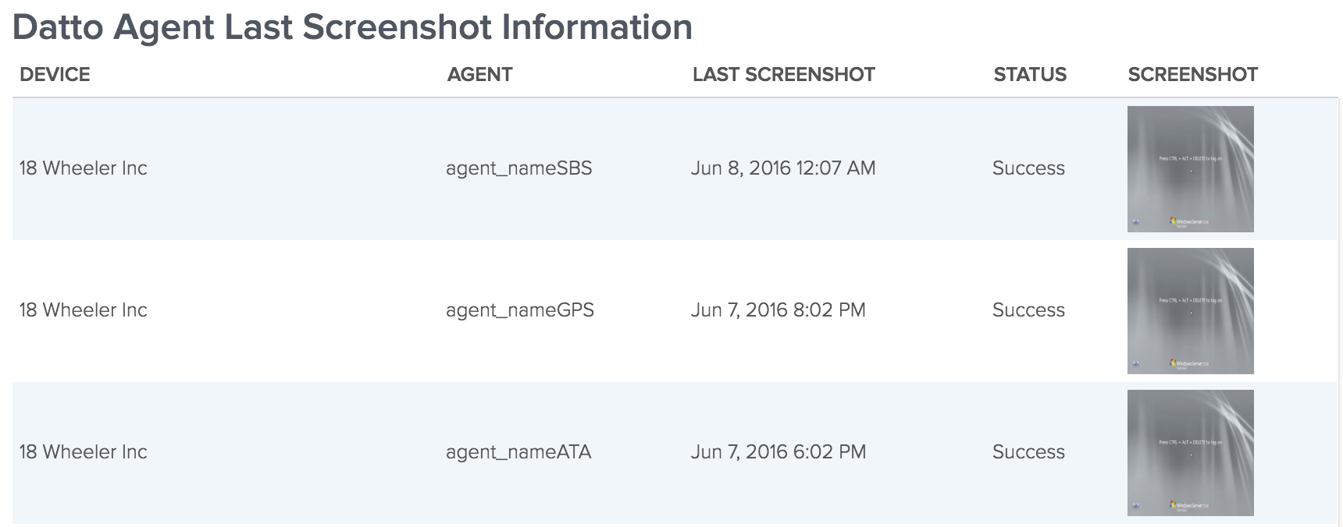Click the Jun 8, 2016 12:07 AM timestamp
Screen dimensions: 1343x527
(783, 168)
